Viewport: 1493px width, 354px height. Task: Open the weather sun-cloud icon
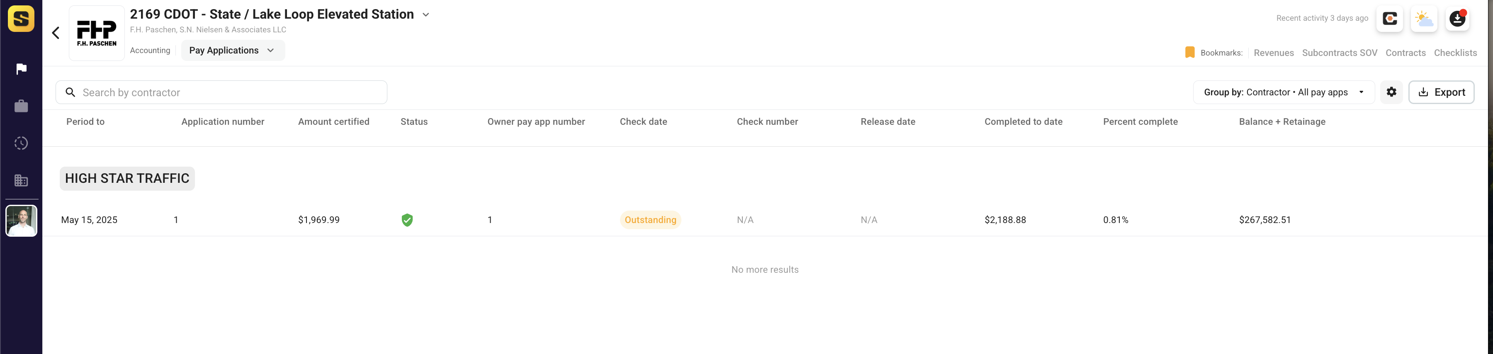tap(1424, 19)
